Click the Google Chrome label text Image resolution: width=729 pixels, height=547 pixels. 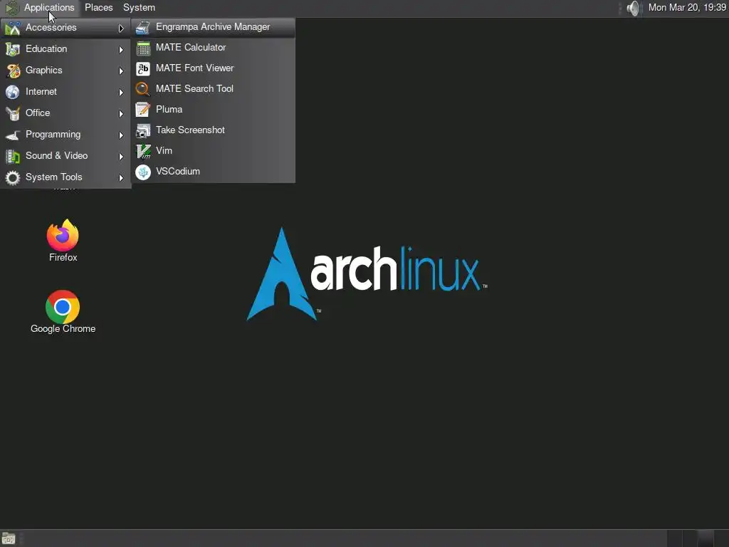(63, 328)
